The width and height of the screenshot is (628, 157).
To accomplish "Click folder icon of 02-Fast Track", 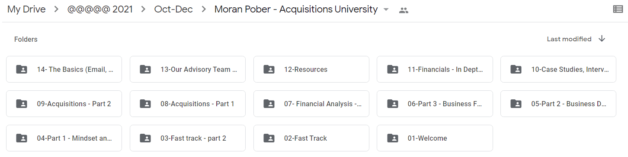I will 269,138.
